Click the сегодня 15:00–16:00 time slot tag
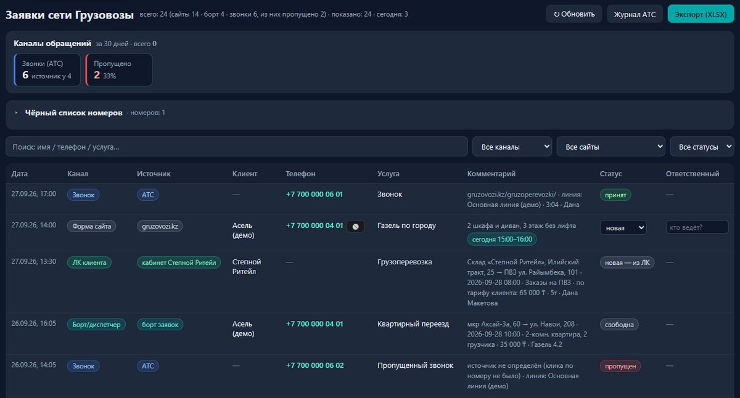This screenshot has width=740, height=398. click(x=502, y=239)
